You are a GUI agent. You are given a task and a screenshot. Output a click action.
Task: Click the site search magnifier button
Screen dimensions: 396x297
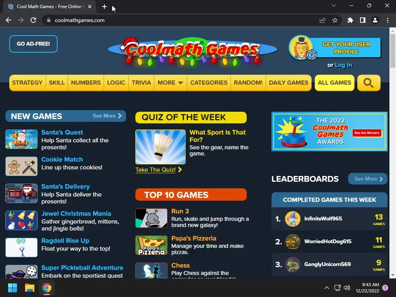coord(369,83)
